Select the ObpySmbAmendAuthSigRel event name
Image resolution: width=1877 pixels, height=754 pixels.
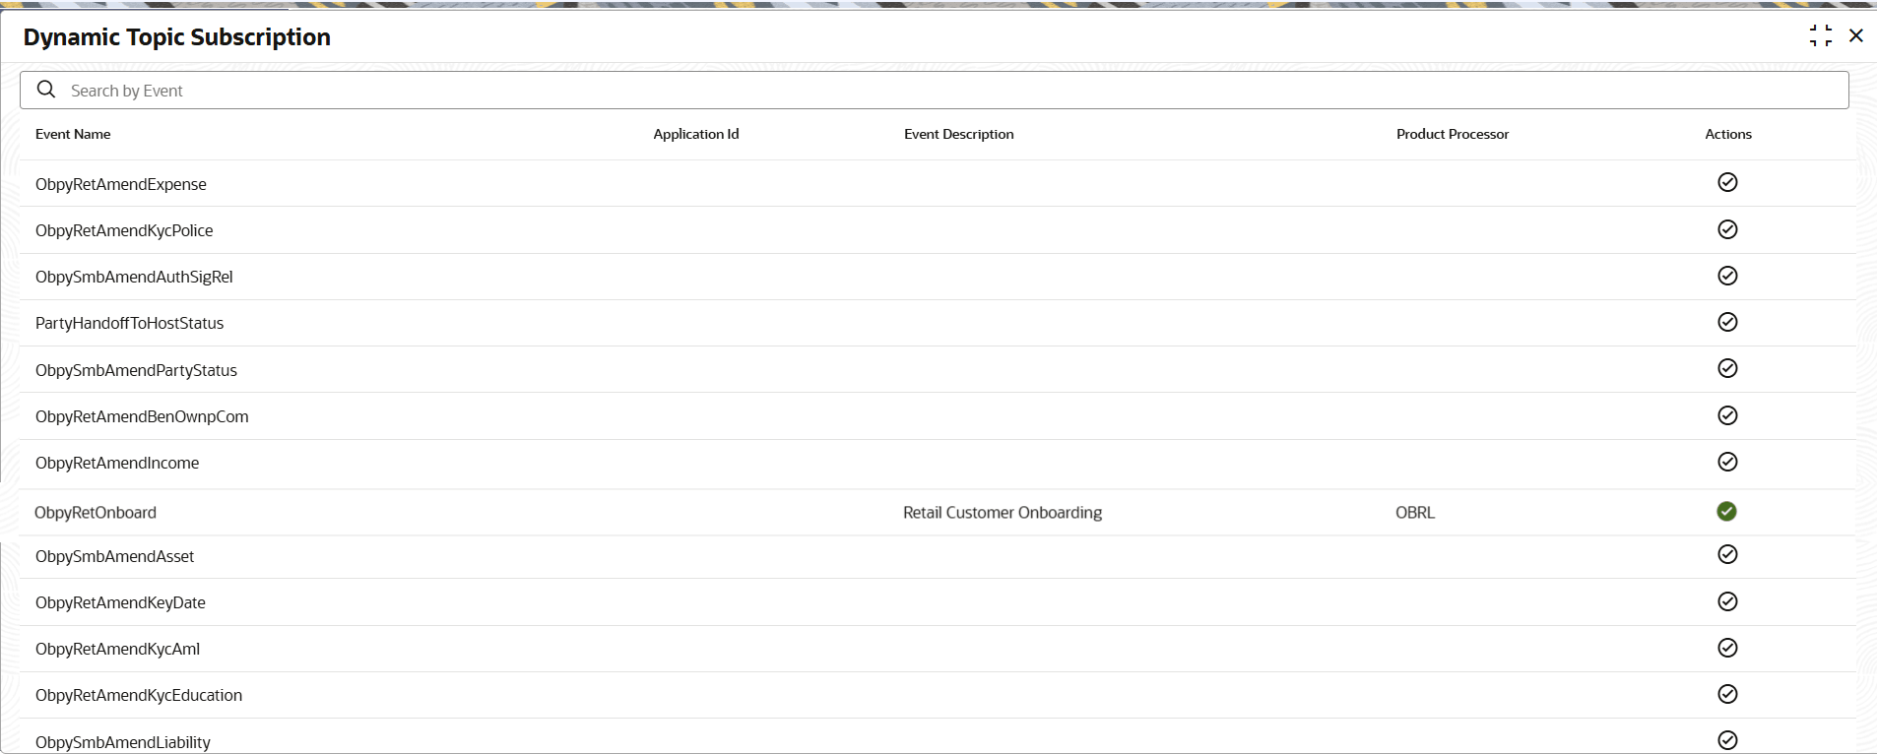pos(134,277)
